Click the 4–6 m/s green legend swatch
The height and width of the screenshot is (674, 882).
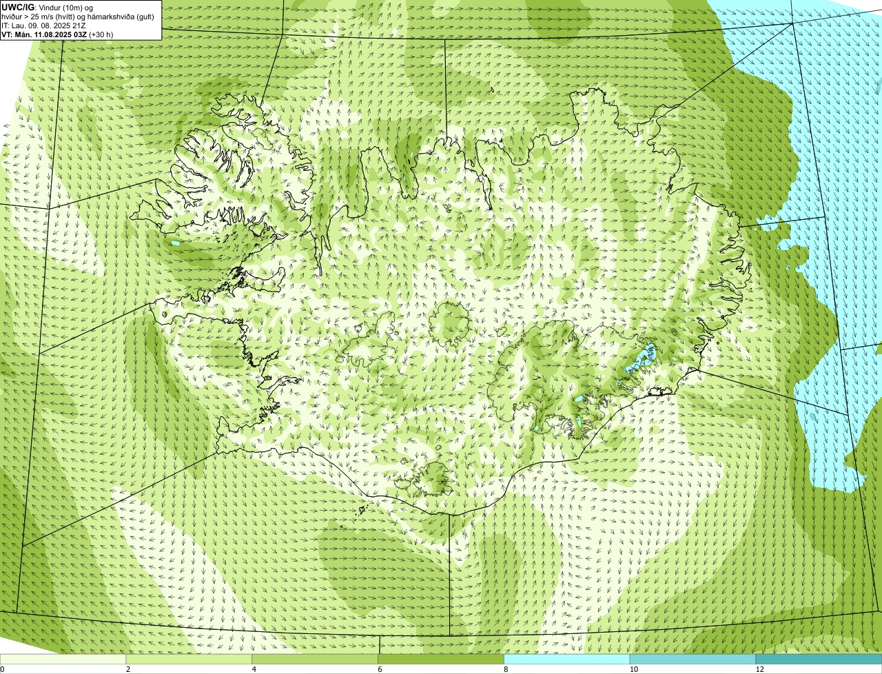click(x=316, y=659)
